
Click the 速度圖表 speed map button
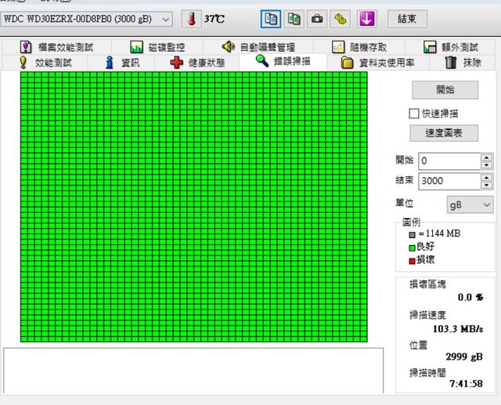tap(444, 132)
